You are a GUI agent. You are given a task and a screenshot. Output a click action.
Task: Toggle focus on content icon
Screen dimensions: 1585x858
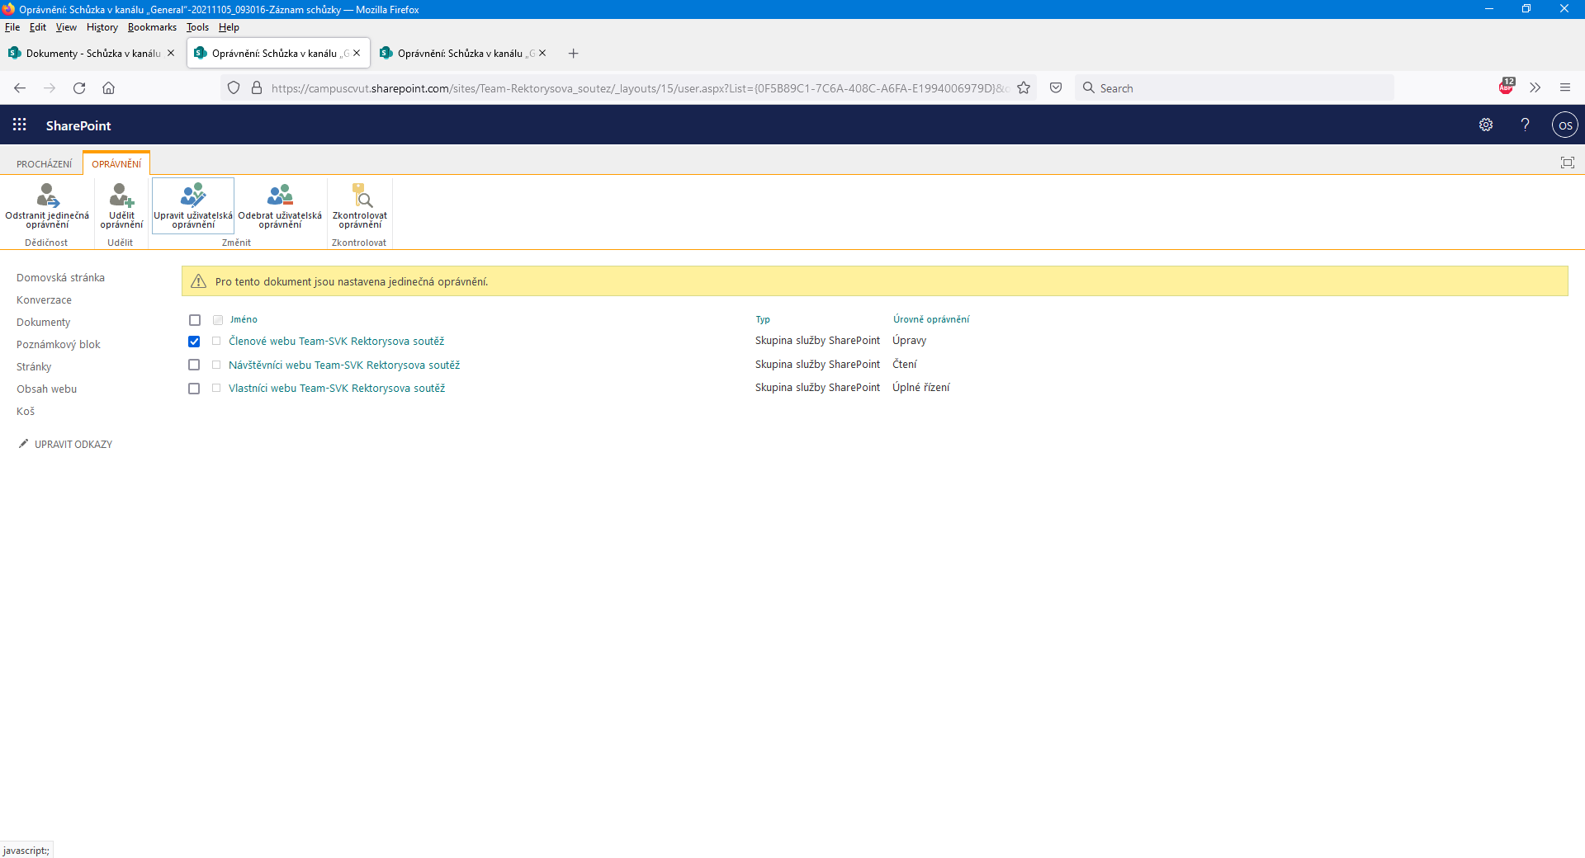(1567, 163)
